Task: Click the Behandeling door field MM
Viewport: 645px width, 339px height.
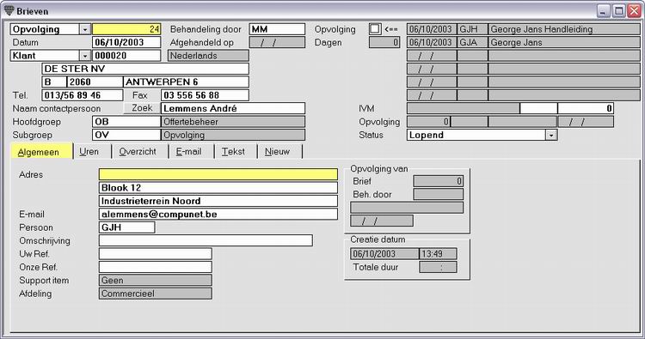Action: click(277, 29)
